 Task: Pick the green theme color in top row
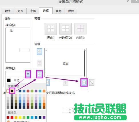[x=32, y=91]
